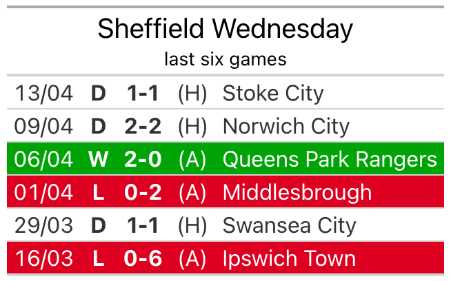Click the 13/04 match date

point(44,93)
